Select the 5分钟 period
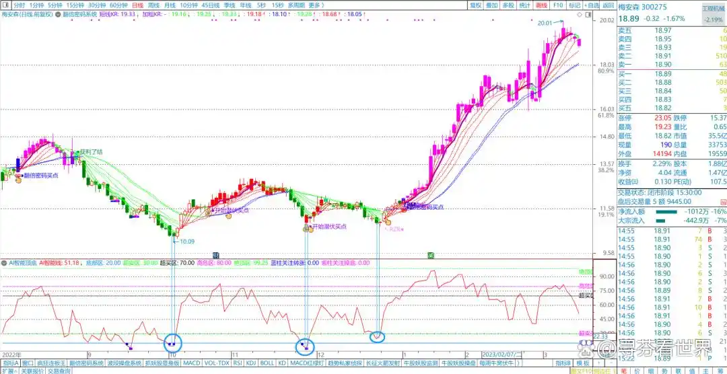 coord(55,5)
